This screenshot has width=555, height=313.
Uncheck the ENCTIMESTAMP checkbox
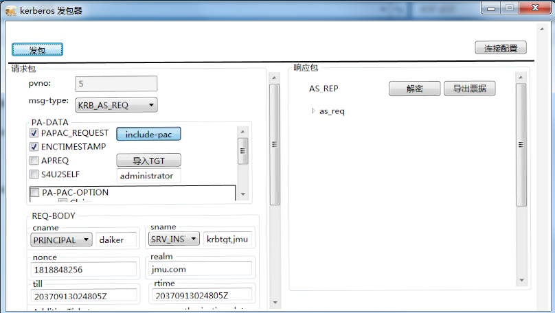click(34, 146)
